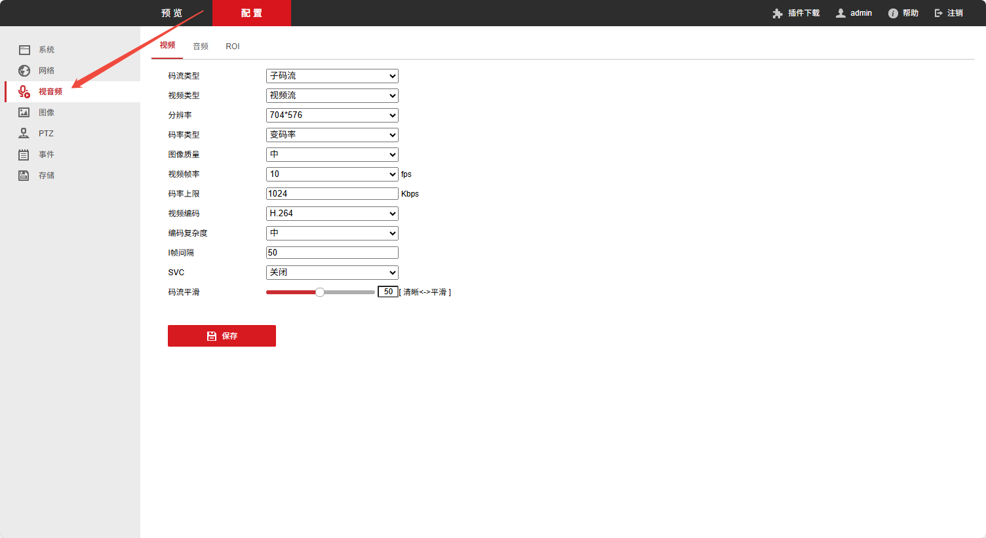Click the 事件 (Event) calendar icon

coord(24,155)
